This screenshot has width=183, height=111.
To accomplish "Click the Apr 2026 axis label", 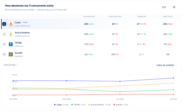I will coord(13,99).
